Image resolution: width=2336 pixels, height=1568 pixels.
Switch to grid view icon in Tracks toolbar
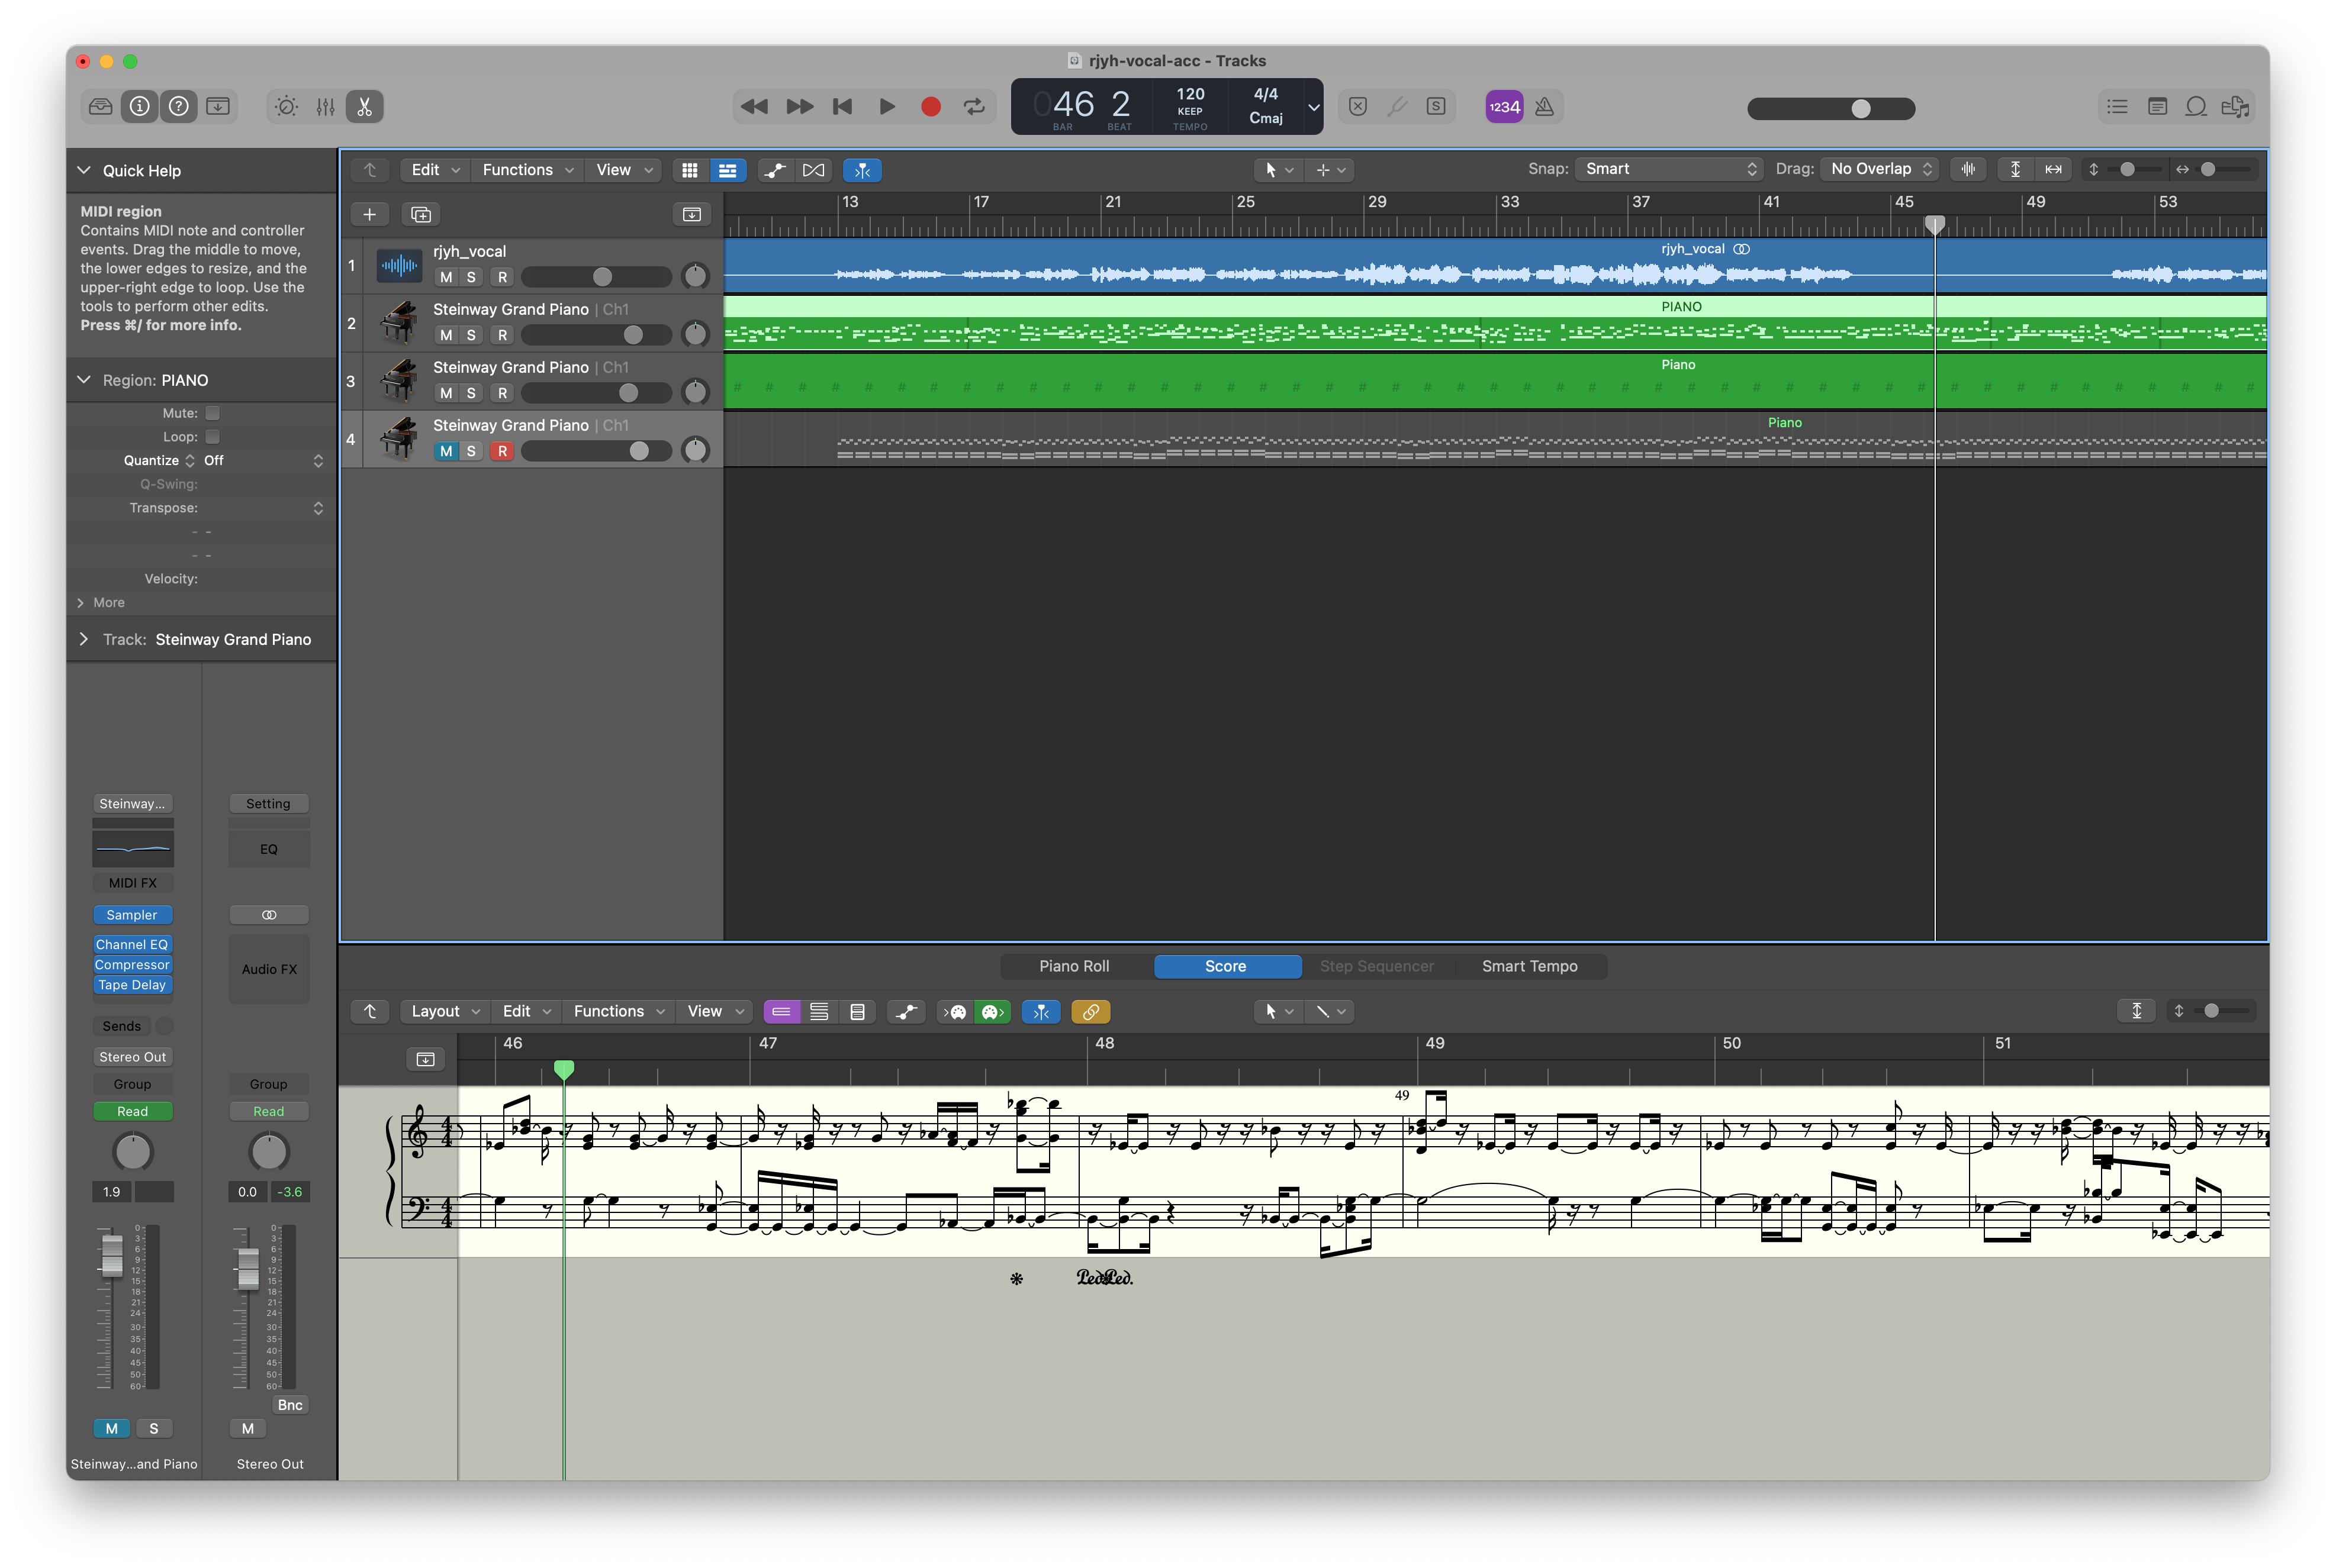[x=689, y=170]
